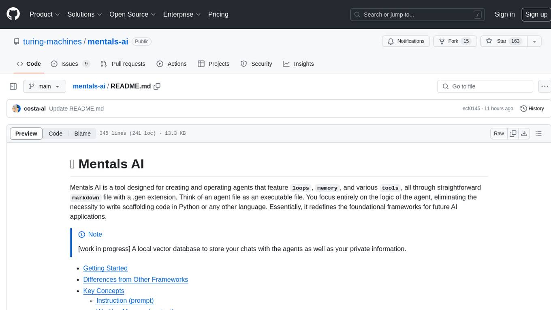Open the Update README.md commit message

point(76,108)
